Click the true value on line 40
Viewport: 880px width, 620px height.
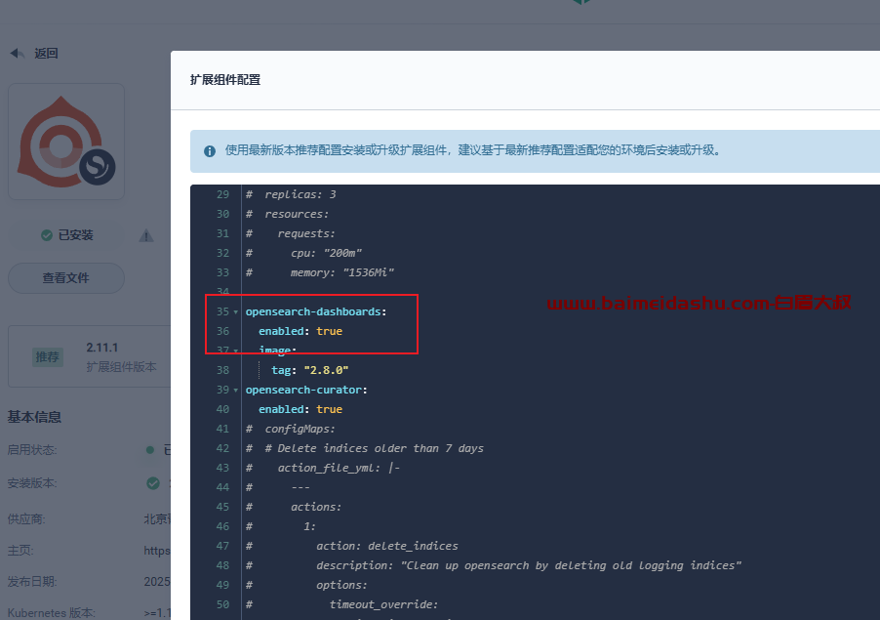[329, 409]
